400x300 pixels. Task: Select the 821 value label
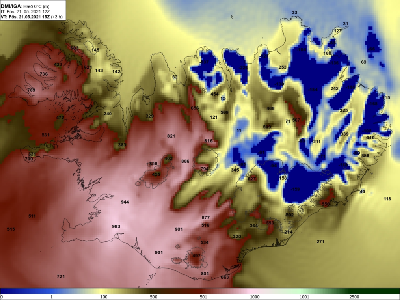click(x=171, y=136)
